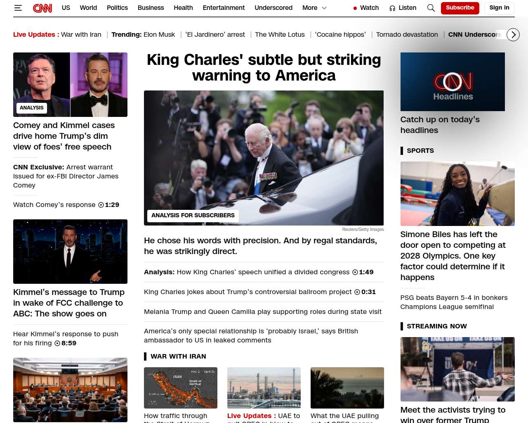Open the search magnifier icon
528x423 pixels.
click(431, 8)
